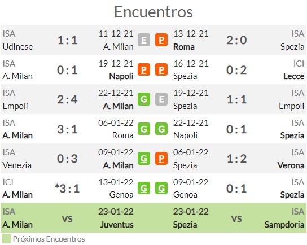
Task: Click the orange P badge for Spezia vs Lecce
Action: 161,69
